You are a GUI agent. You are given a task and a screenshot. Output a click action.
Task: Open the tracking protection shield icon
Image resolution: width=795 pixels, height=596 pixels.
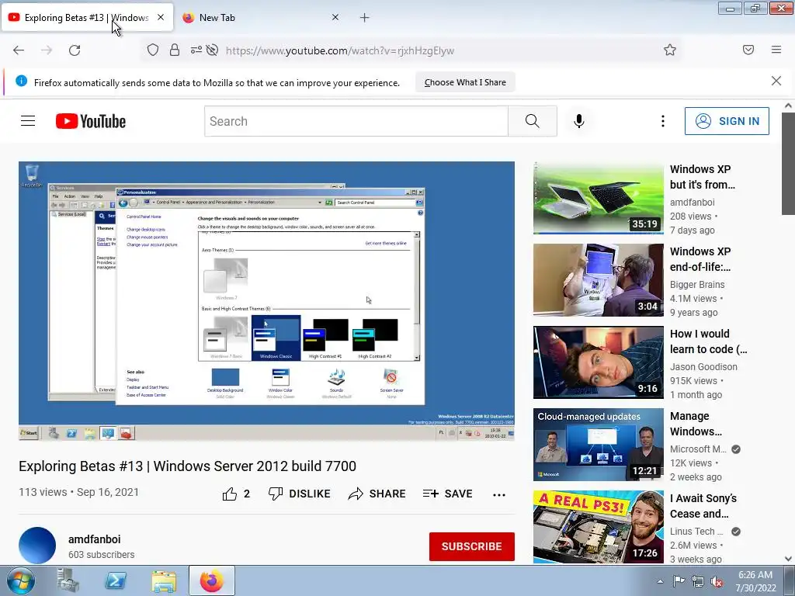click(x=153, y=50)
